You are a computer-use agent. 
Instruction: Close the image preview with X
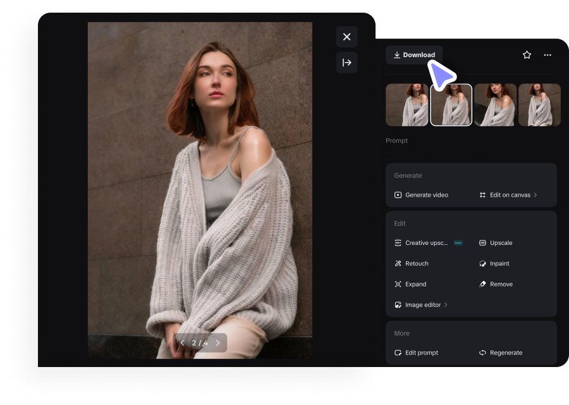click(346, 37)
